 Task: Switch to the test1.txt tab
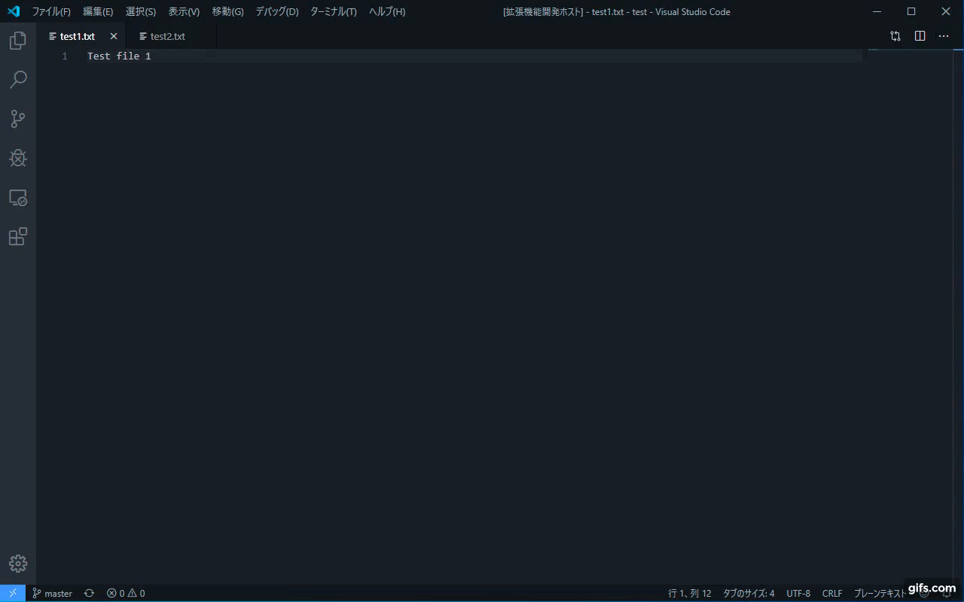[82, 36]
